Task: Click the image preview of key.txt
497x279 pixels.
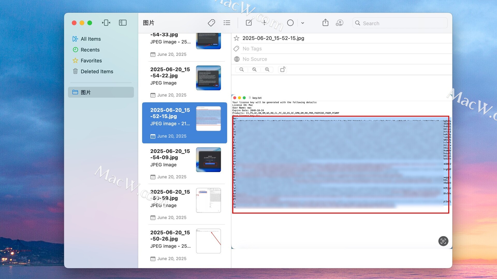Action: 341,172
